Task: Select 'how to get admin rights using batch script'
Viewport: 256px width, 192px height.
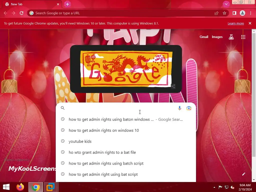Action: tap(126, 163)
